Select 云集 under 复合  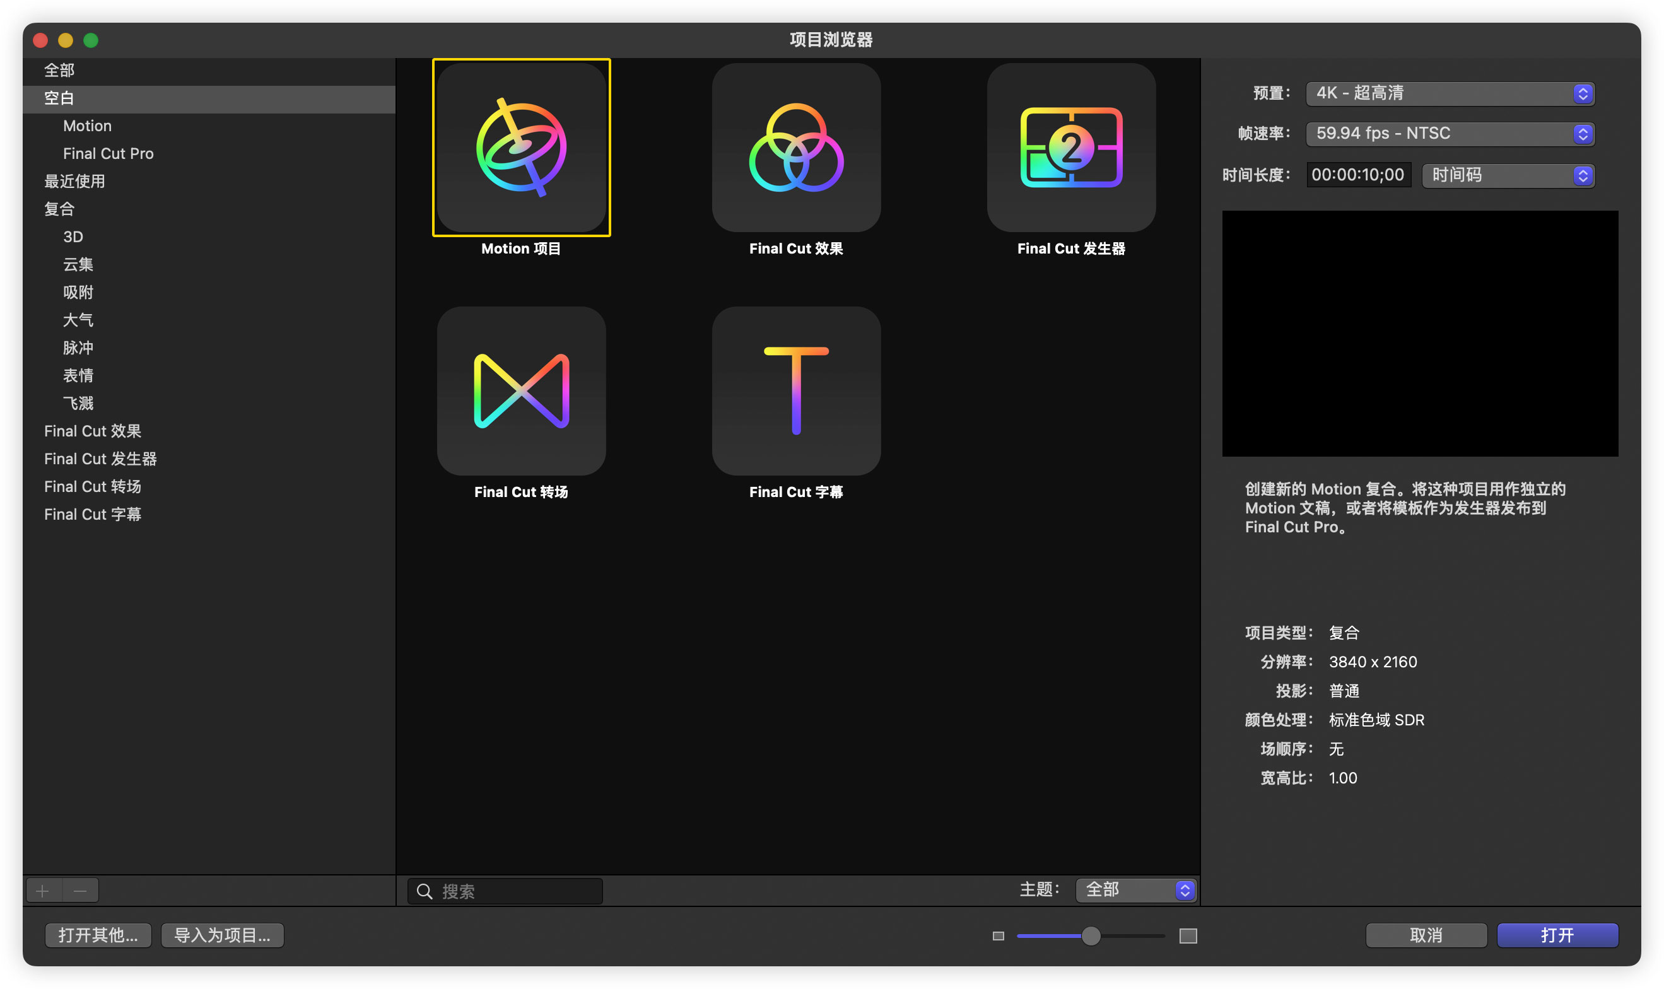click(x=209, y=264)
